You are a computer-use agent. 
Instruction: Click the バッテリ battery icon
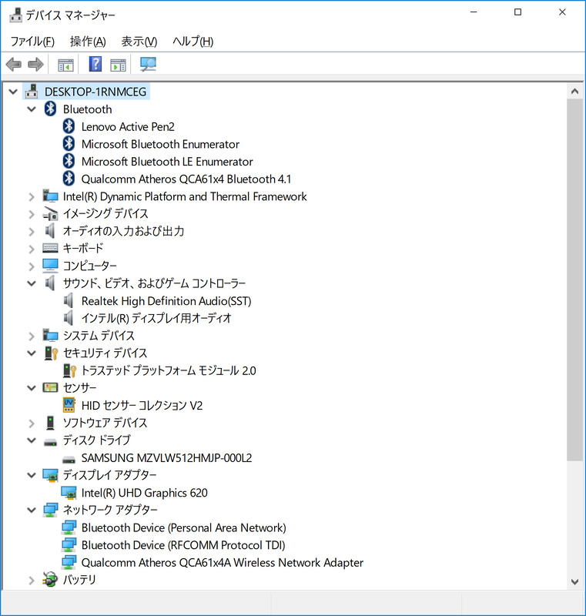pos(50,580)
